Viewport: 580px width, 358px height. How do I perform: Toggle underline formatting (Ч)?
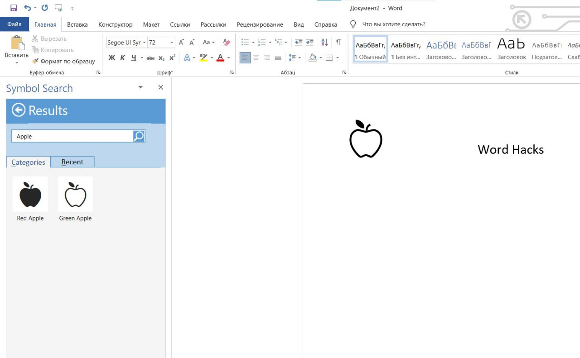tap(134, 58)
